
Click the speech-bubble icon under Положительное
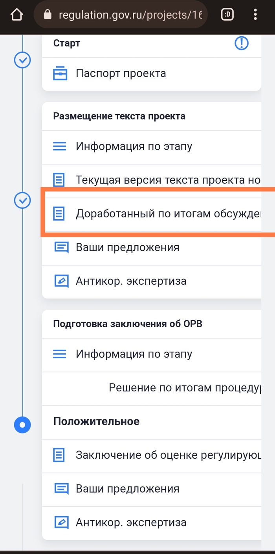click(x=61, y=489)
